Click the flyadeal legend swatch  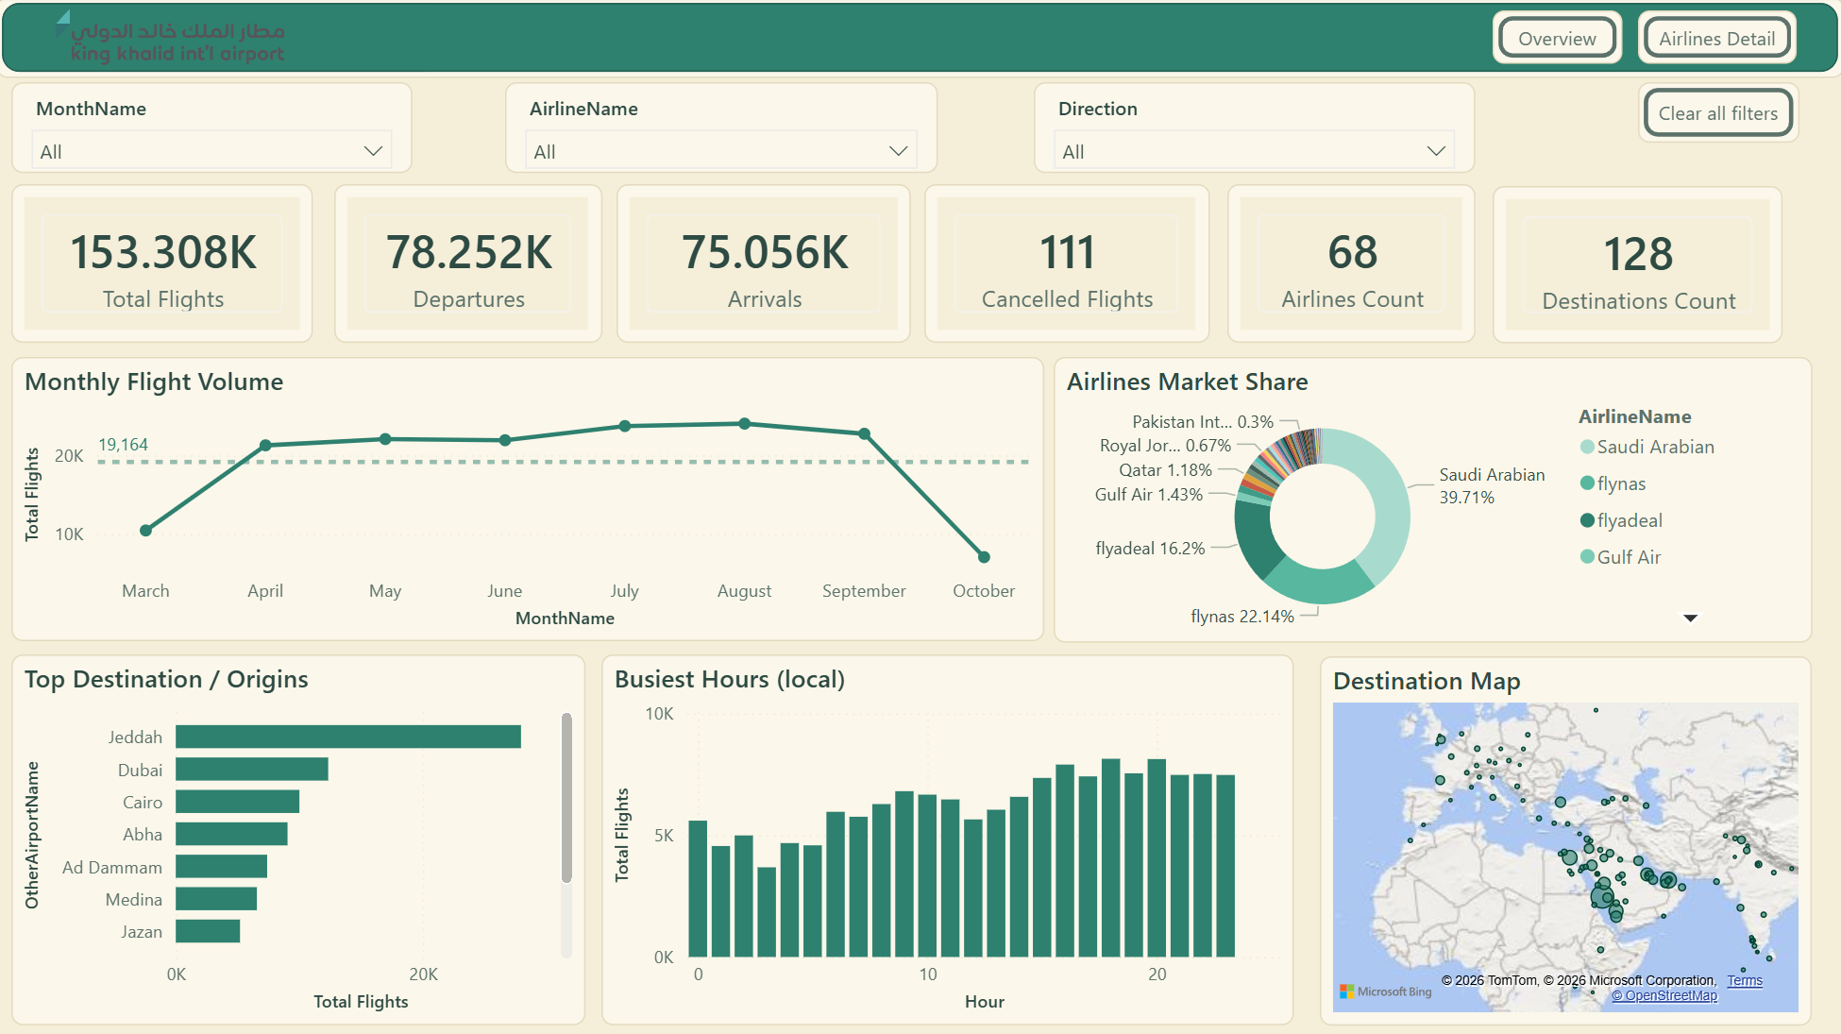point(1587,520)
